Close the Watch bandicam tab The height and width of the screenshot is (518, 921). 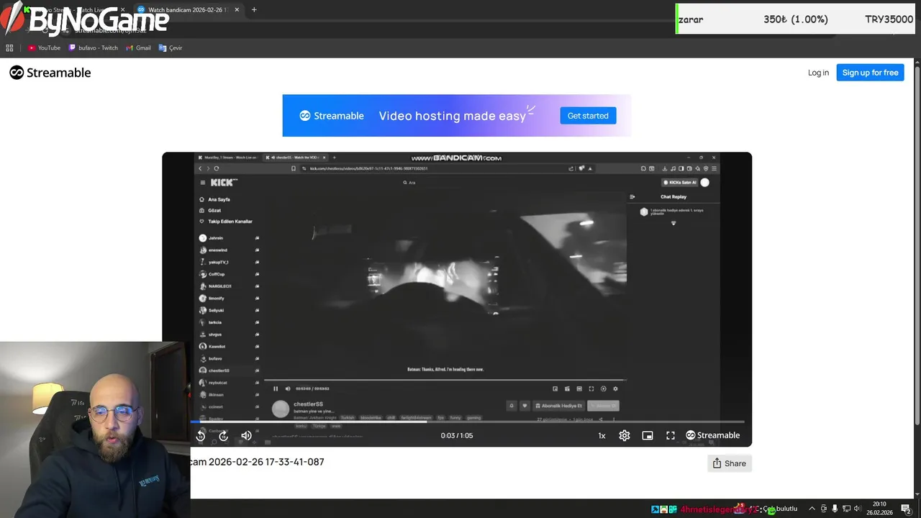[236, 10]
